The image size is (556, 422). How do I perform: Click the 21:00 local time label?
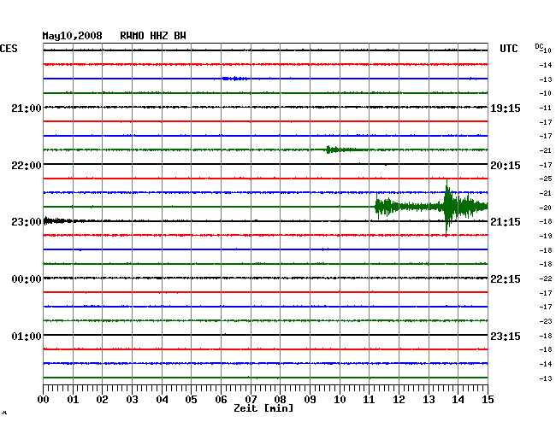click(27, 108)
